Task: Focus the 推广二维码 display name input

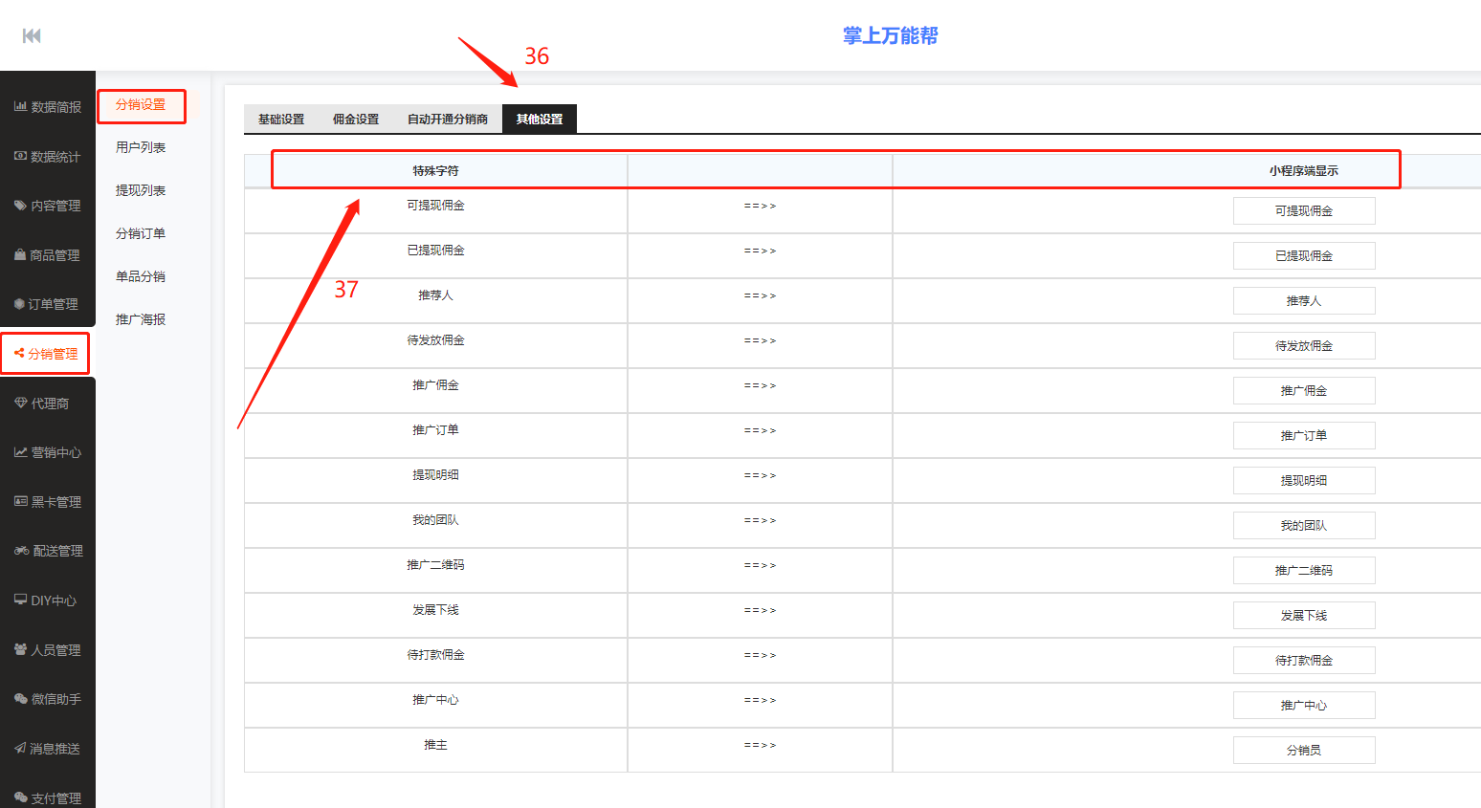Action: (1303, 571)
